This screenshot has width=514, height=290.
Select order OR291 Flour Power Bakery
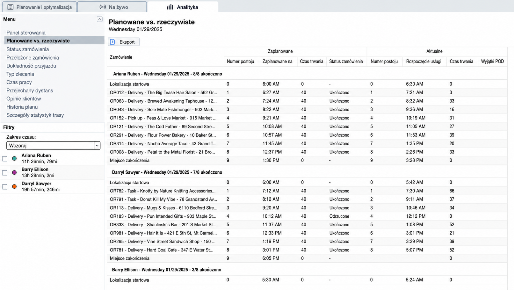[x=163, y=135]
